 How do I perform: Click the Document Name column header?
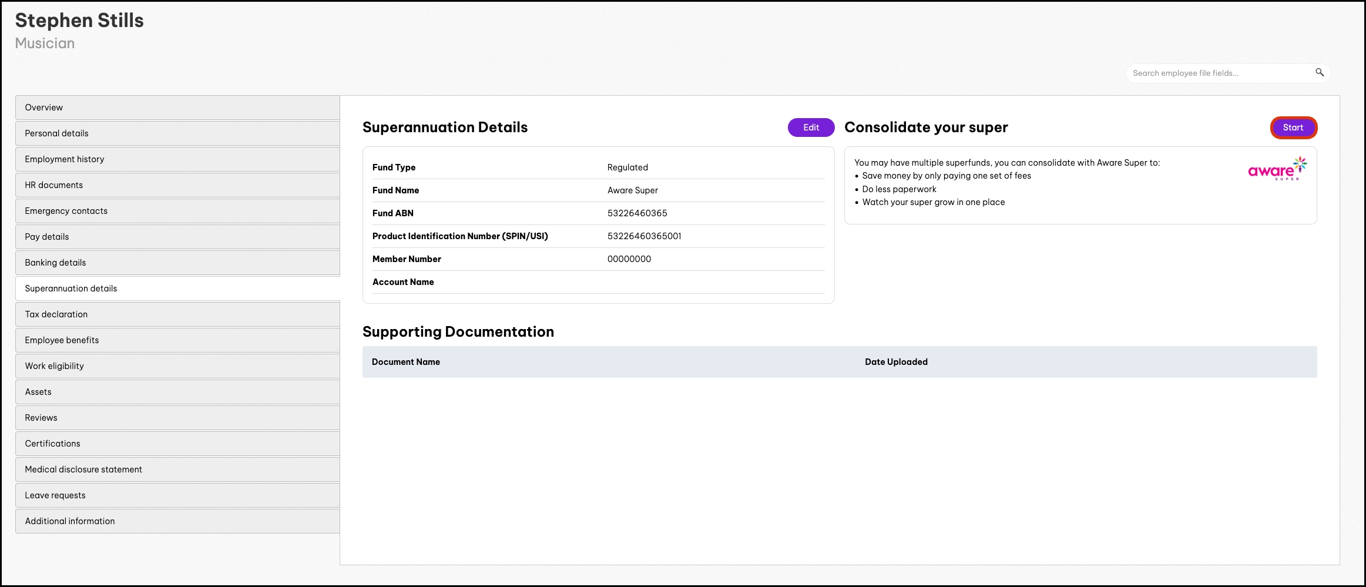point(406,362)
